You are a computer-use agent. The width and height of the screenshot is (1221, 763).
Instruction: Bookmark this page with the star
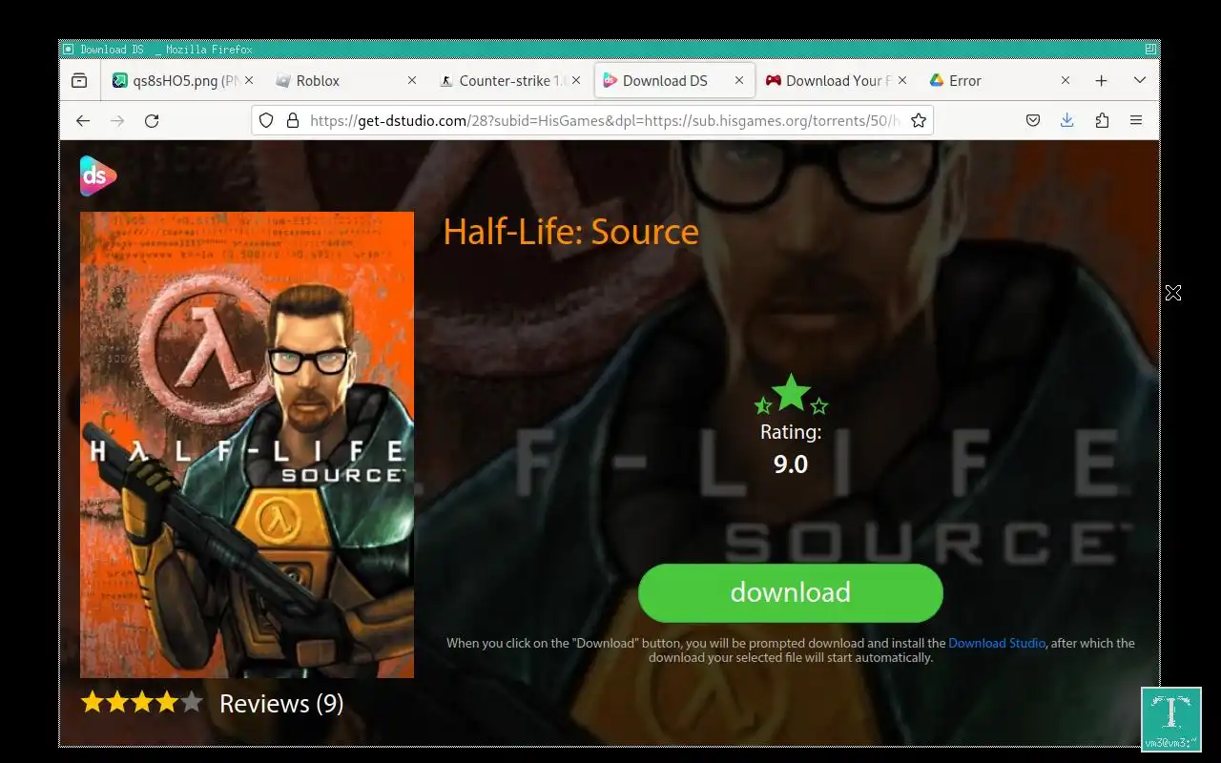point(919,120)
